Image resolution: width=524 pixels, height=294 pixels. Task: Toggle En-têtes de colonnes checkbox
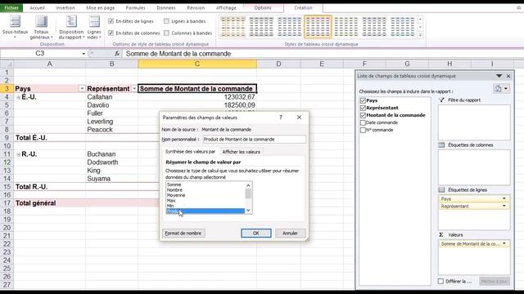pos(111,33)
